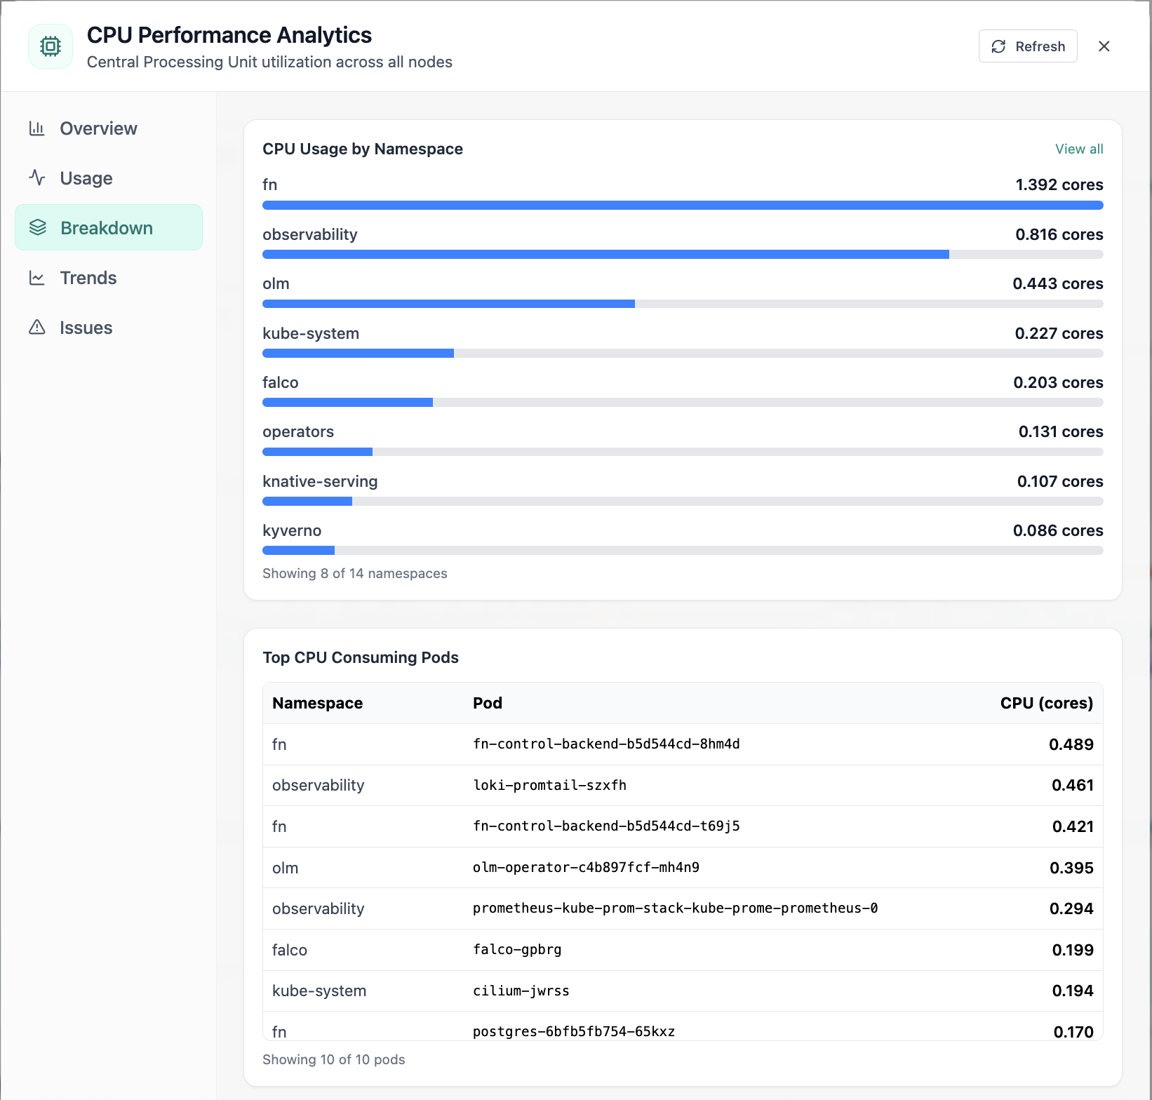Click the 0.107 cores value
Image resolution: width=1152 pixels, height=1100 pixels.
tap(1060, 481)
